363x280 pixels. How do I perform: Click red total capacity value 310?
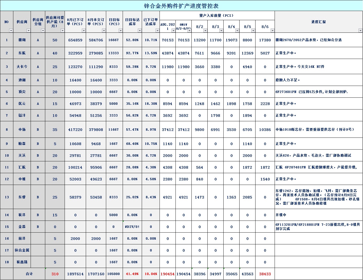[x=55, y=274]
